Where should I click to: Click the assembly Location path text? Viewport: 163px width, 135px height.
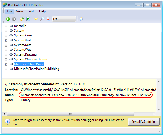point(89,90)
